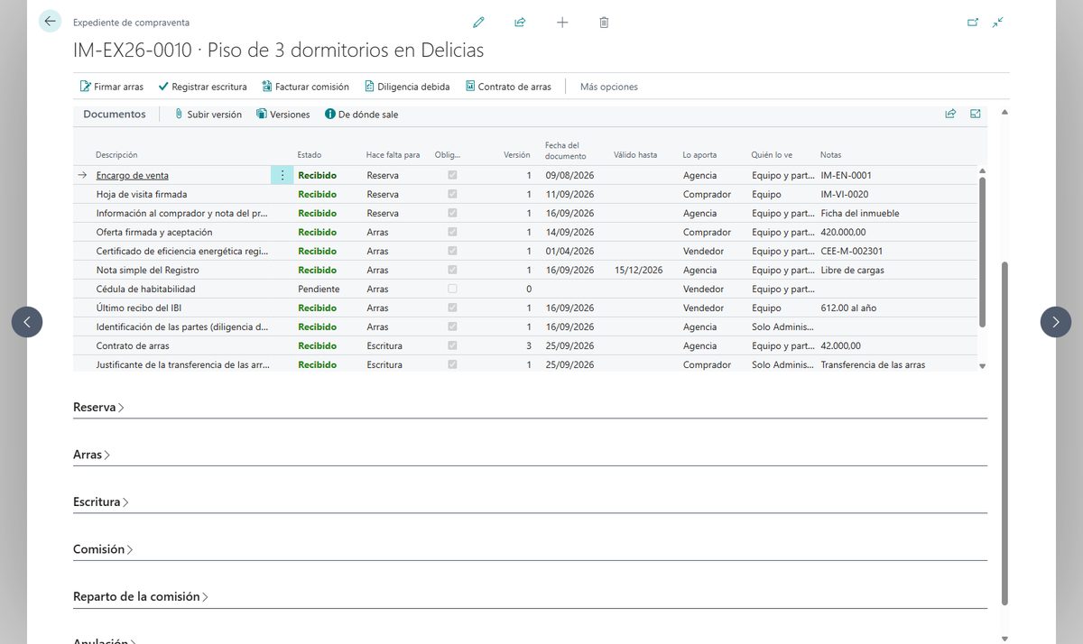Click 612.00 al año note cell

click(x=848, y=308)
